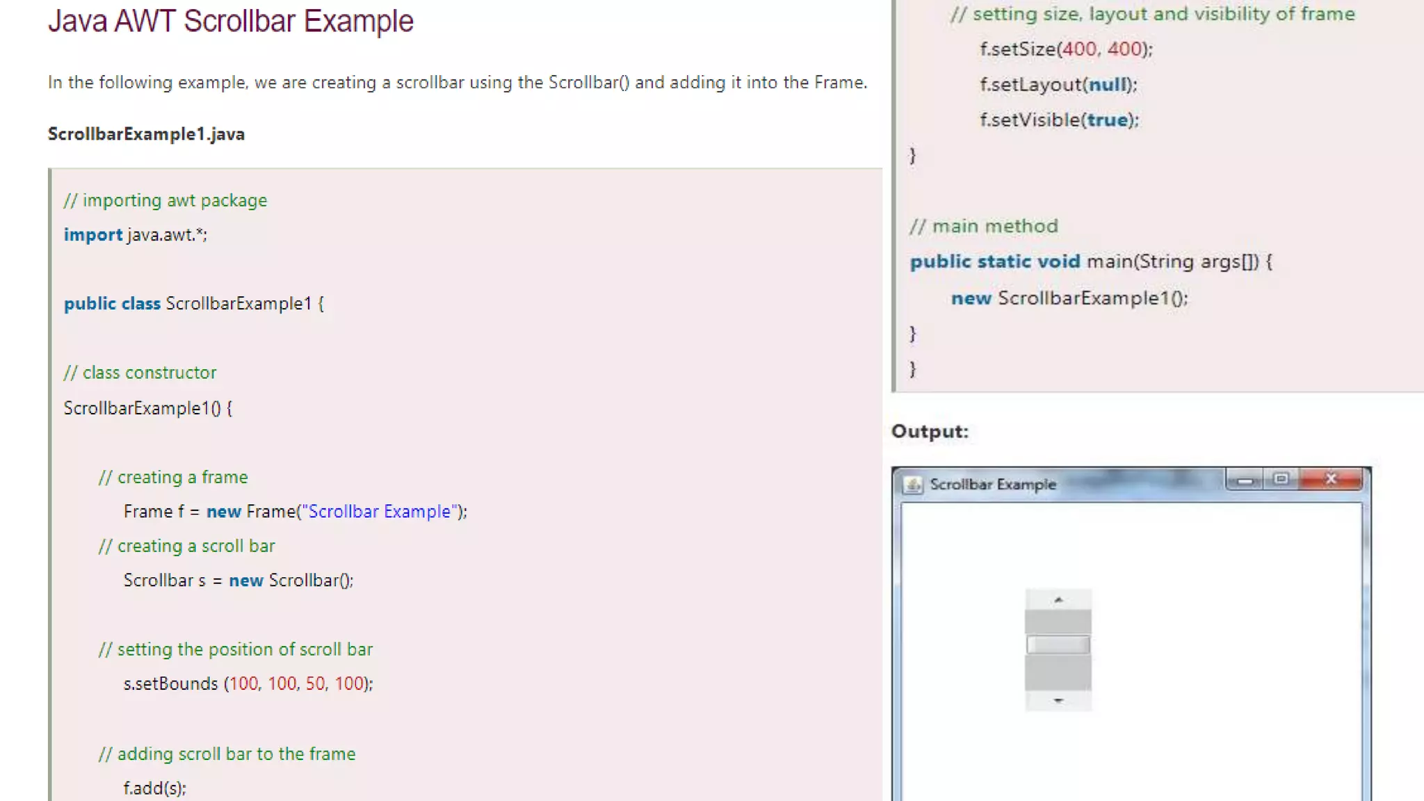Screen dimensions: 1424x801
Task: Click the ScrollbarExample1.java file name label
Action: [146, 134]
